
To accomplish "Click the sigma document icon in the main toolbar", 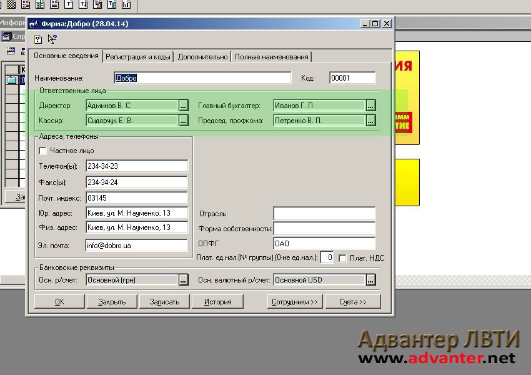I will [26, 4].
